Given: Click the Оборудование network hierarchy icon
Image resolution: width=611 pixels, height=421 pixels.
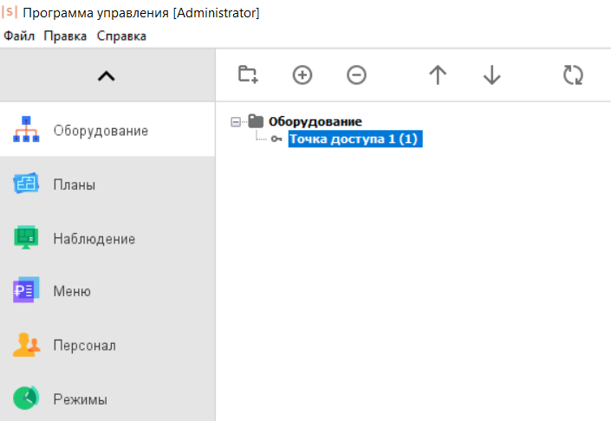Looking at the screenshot, I should pyautogui.click(x=26, y=129).
